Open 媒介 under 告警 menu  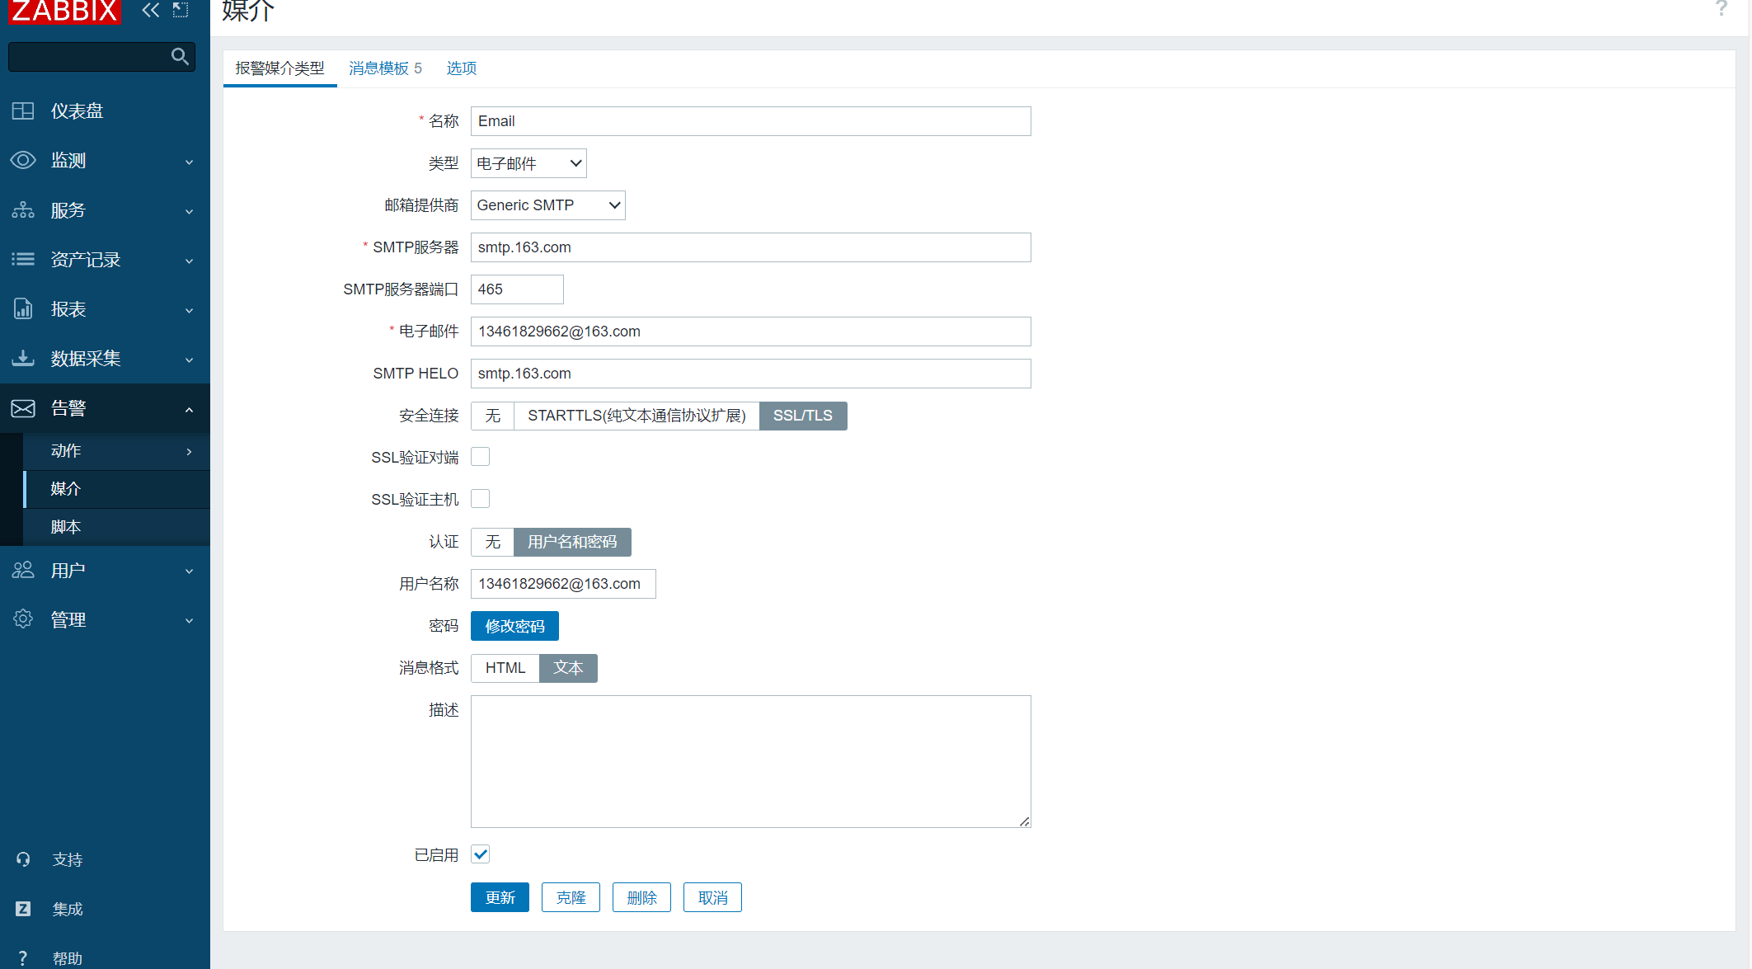click(116, 488)
